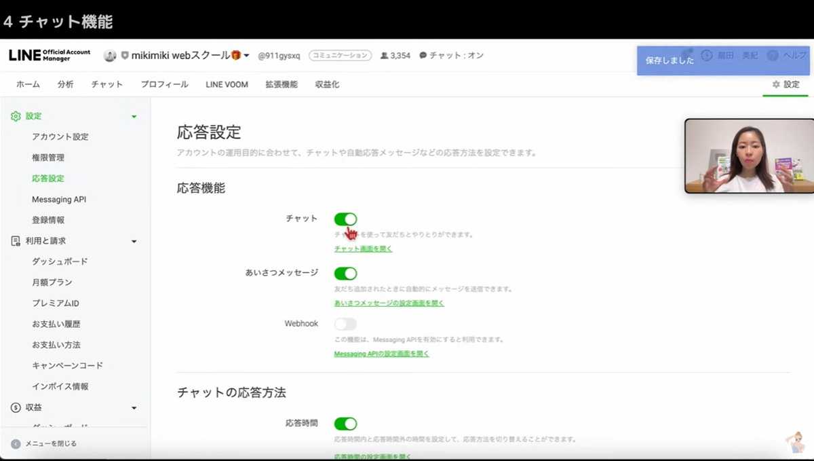Click the チャット画面を開く link
The image size is (814, 461).
[363, 248]
